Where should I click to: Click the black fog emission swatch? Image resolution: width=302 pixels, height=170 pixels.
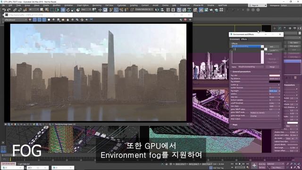275,82
